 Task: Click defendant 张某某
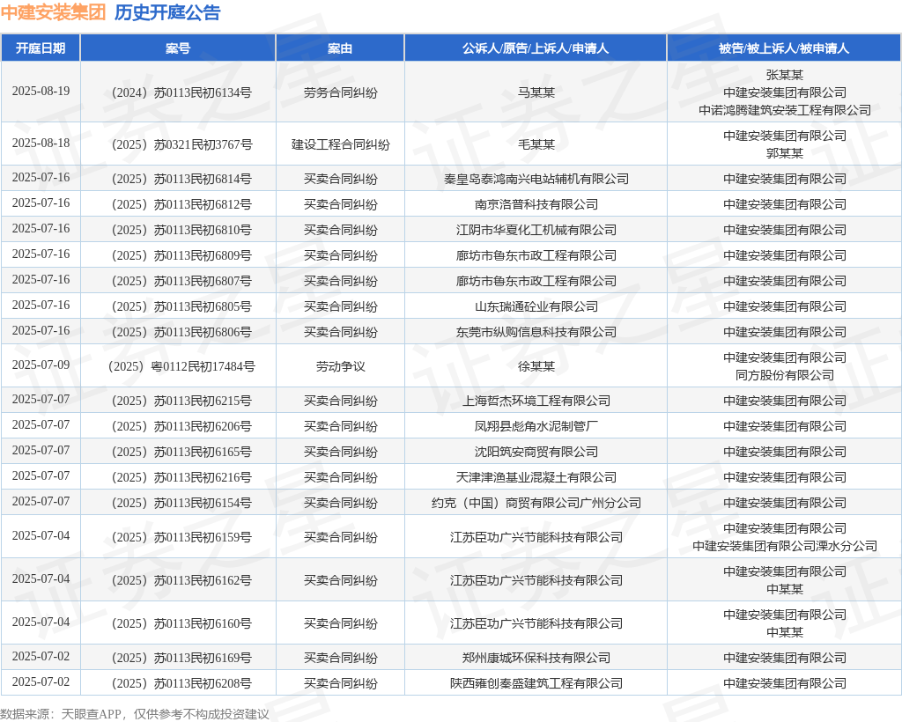[785, 75]
